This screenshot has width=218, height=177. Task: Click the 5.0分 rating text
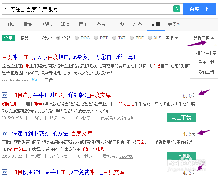(189, 96)
